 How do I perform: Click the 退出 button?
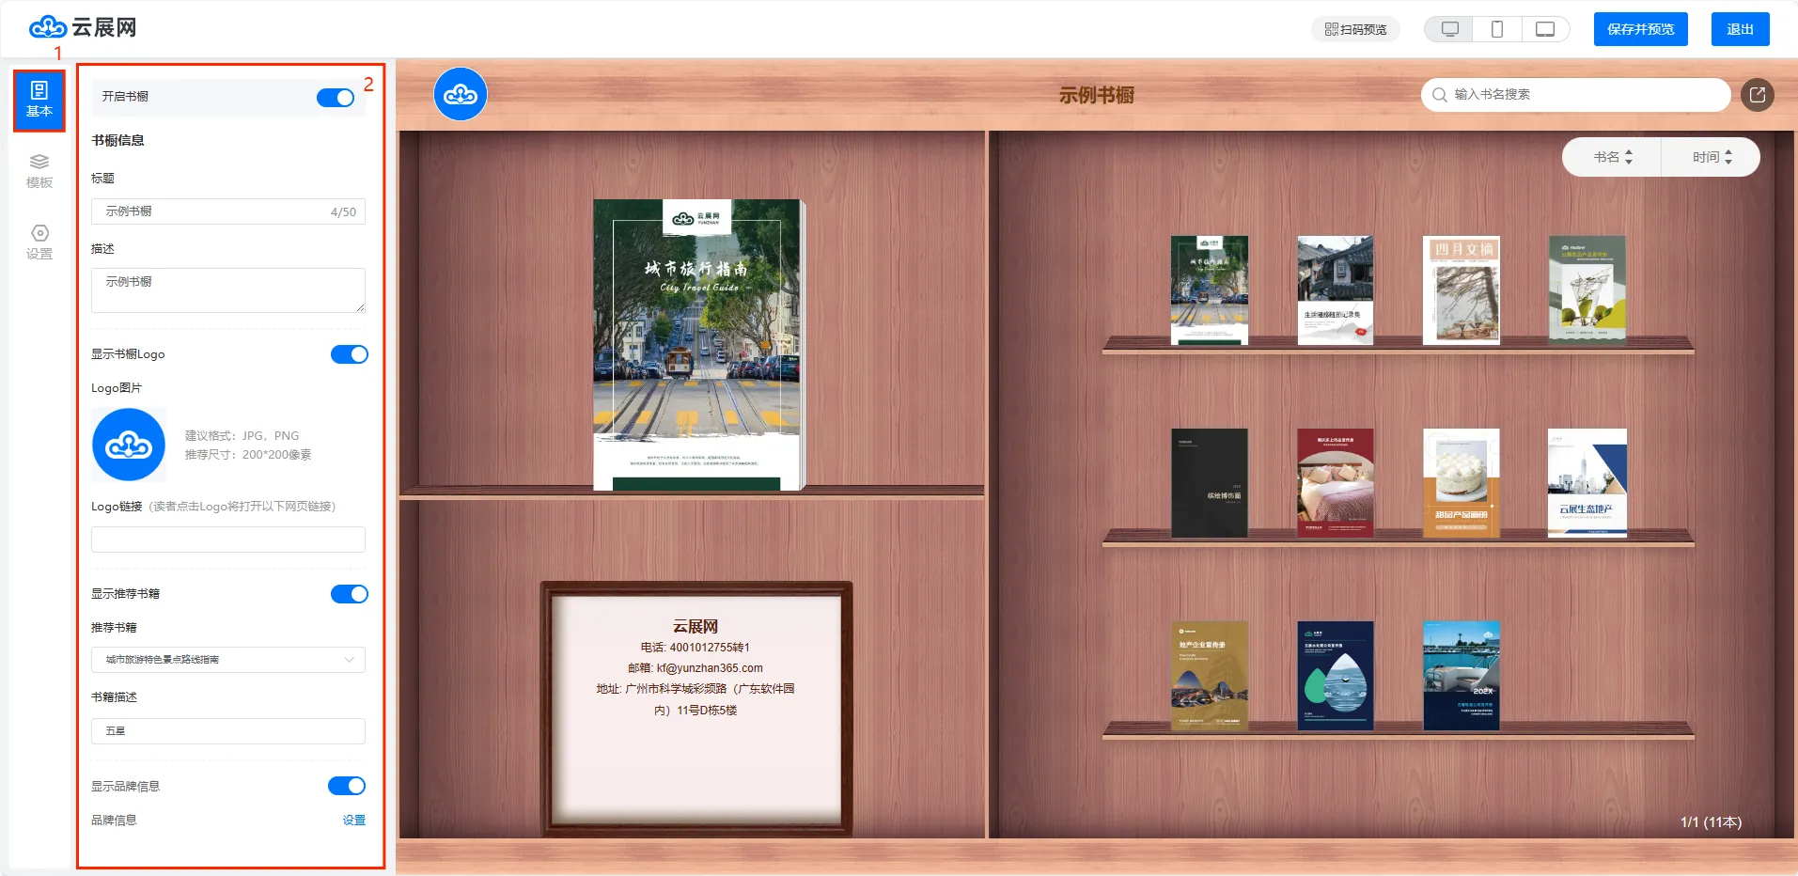[1741, 29]
